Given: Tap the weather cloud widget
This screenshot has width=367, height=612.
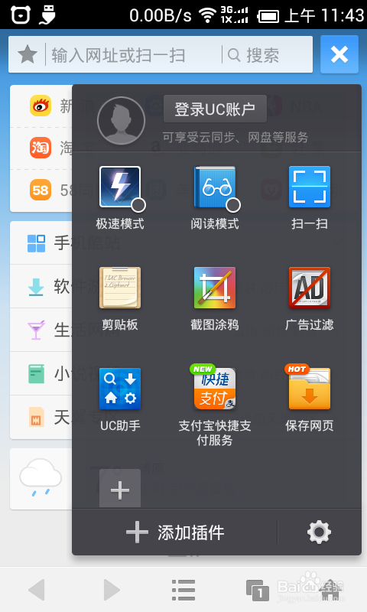Looking at the screenshot, I should (x=41, y=477).
